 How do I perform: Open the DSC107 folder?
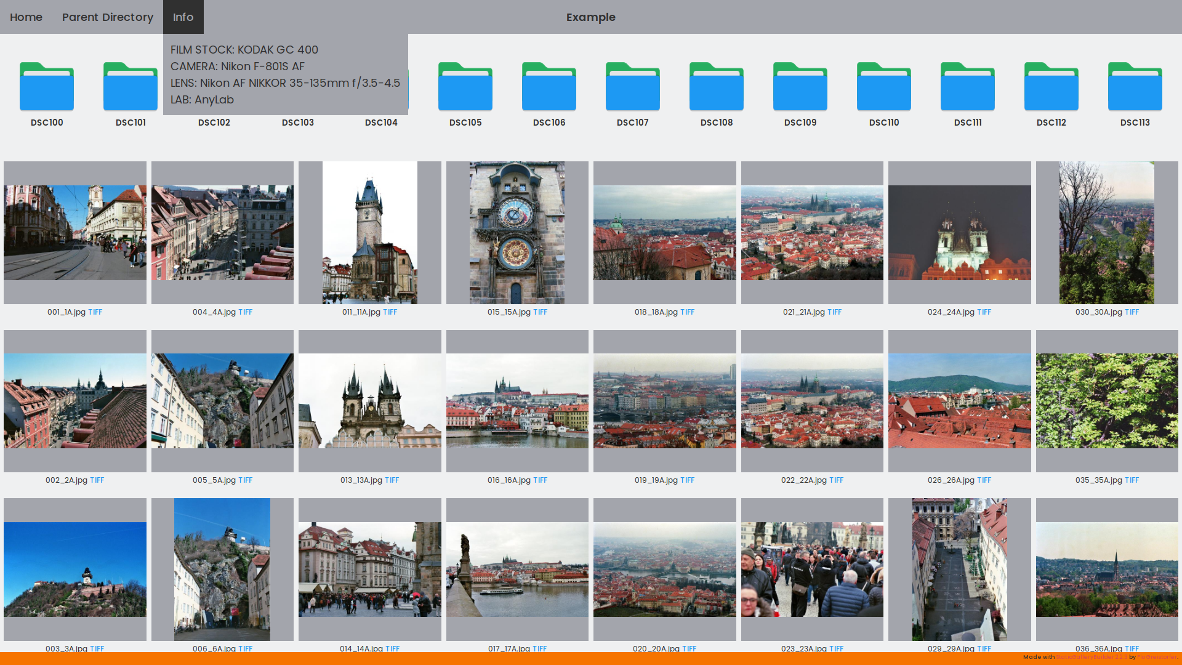coord(633,87)
